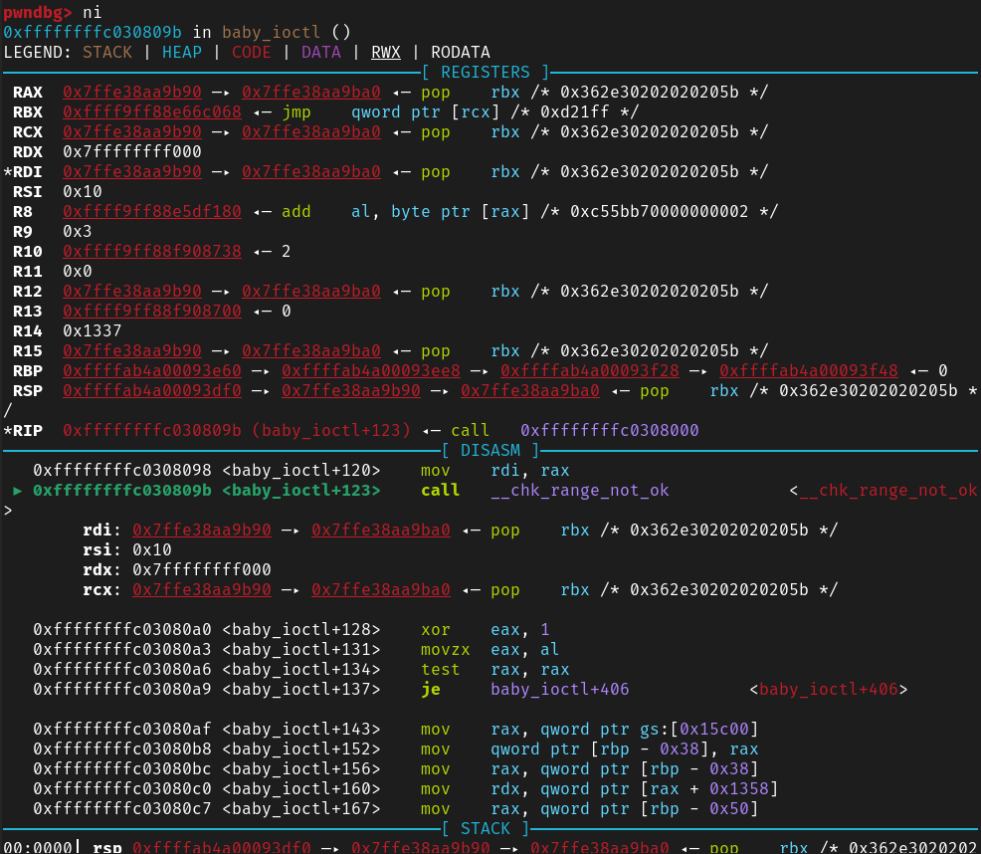Click the REGISTERS section header
Image resolution: width=981 pixels, height=854 pixels.
[x=485, y=72]
